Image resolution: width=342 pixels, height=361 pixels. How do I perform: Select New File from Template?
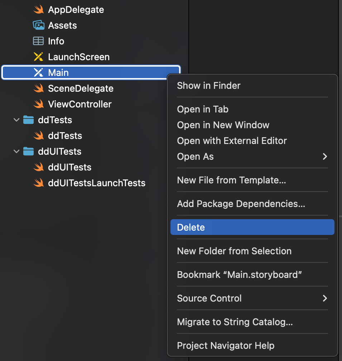click(231, 180)
